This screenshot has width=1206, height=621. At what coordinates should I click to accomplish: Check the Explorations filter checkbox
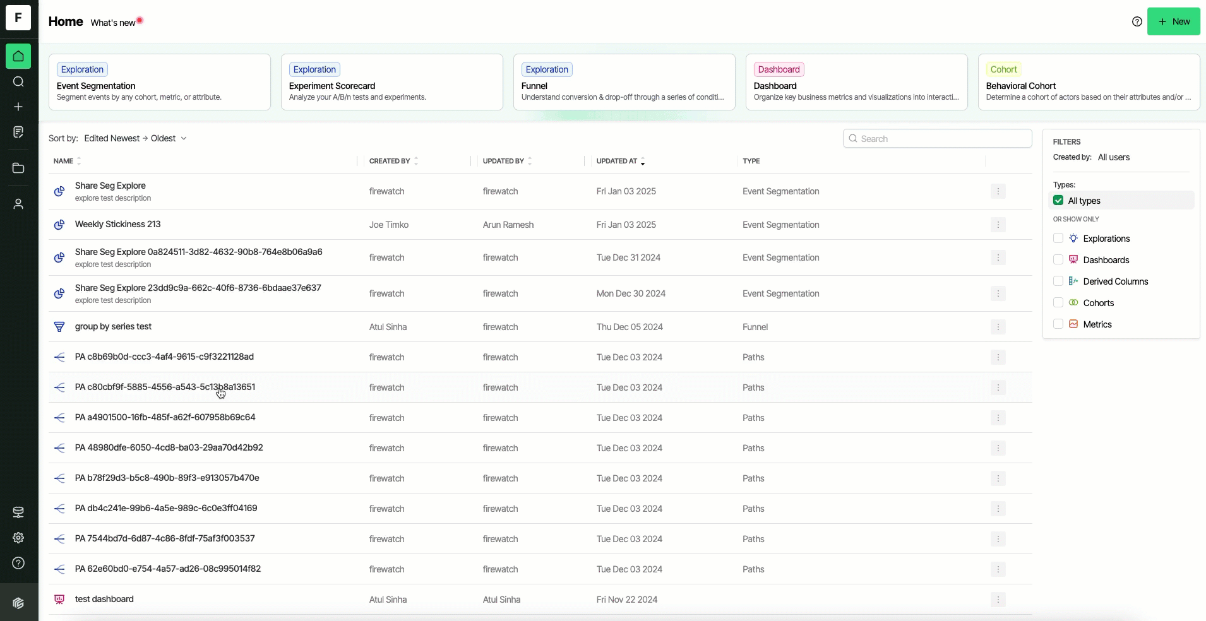(x=1058, y=239)
